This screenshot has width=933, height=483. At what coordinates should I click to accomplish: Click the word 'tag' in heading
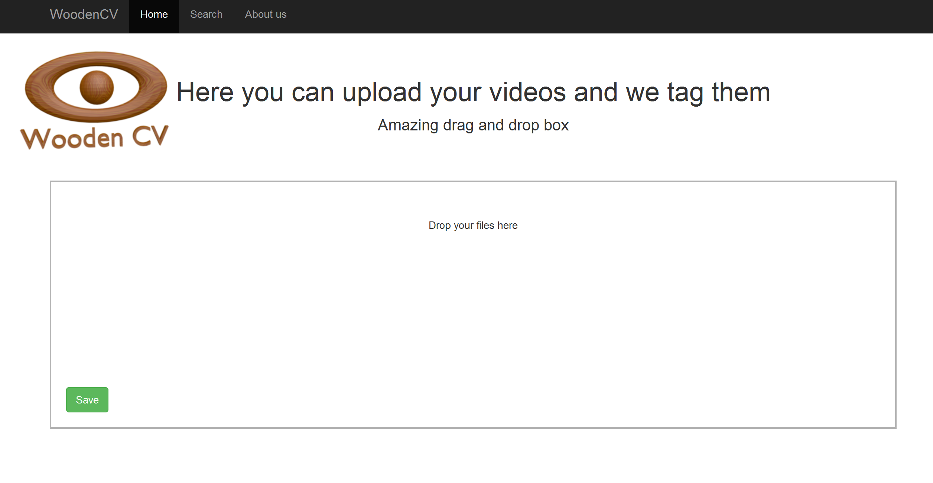(685, 93)
